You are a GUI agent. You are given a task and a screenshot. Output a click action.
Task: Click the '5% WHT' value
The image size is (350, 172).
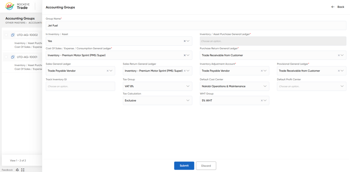[207, 101]
